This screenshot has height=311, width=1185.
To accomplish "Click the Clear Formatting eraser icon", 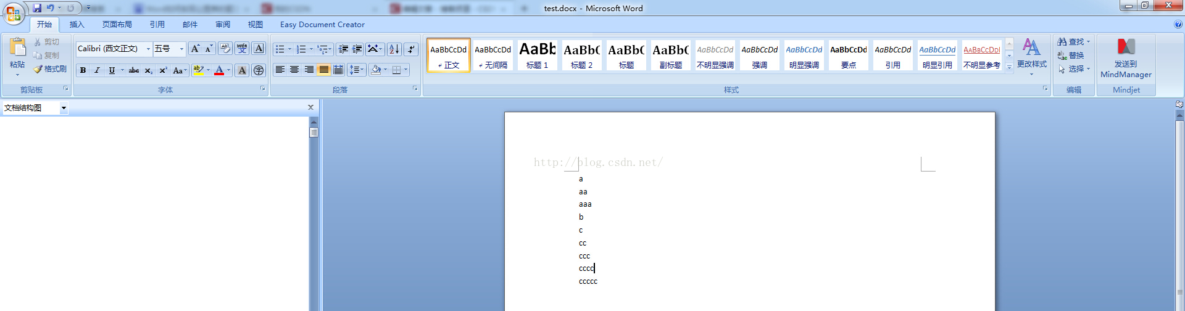I will (x=225, y=49).
